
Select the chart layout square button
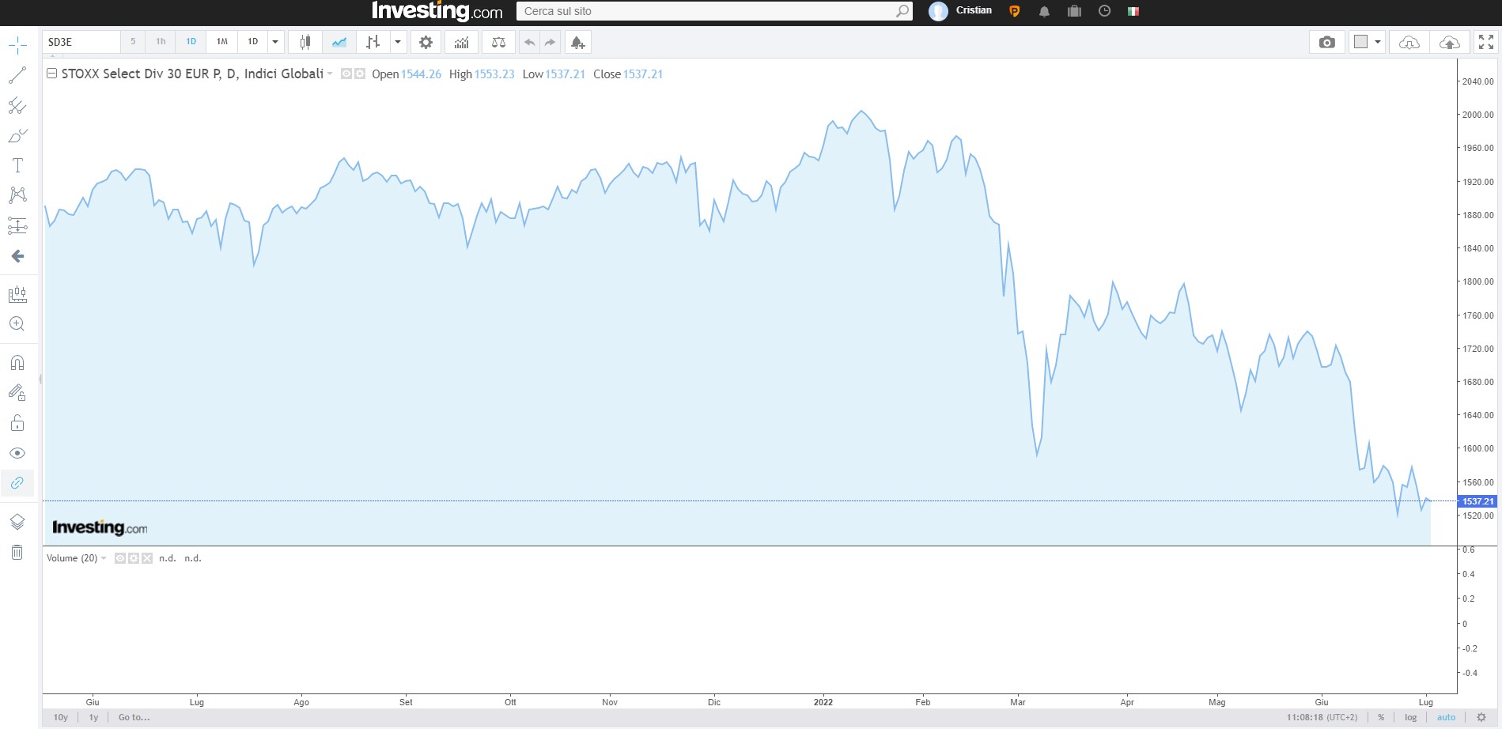pos(1361,42)
